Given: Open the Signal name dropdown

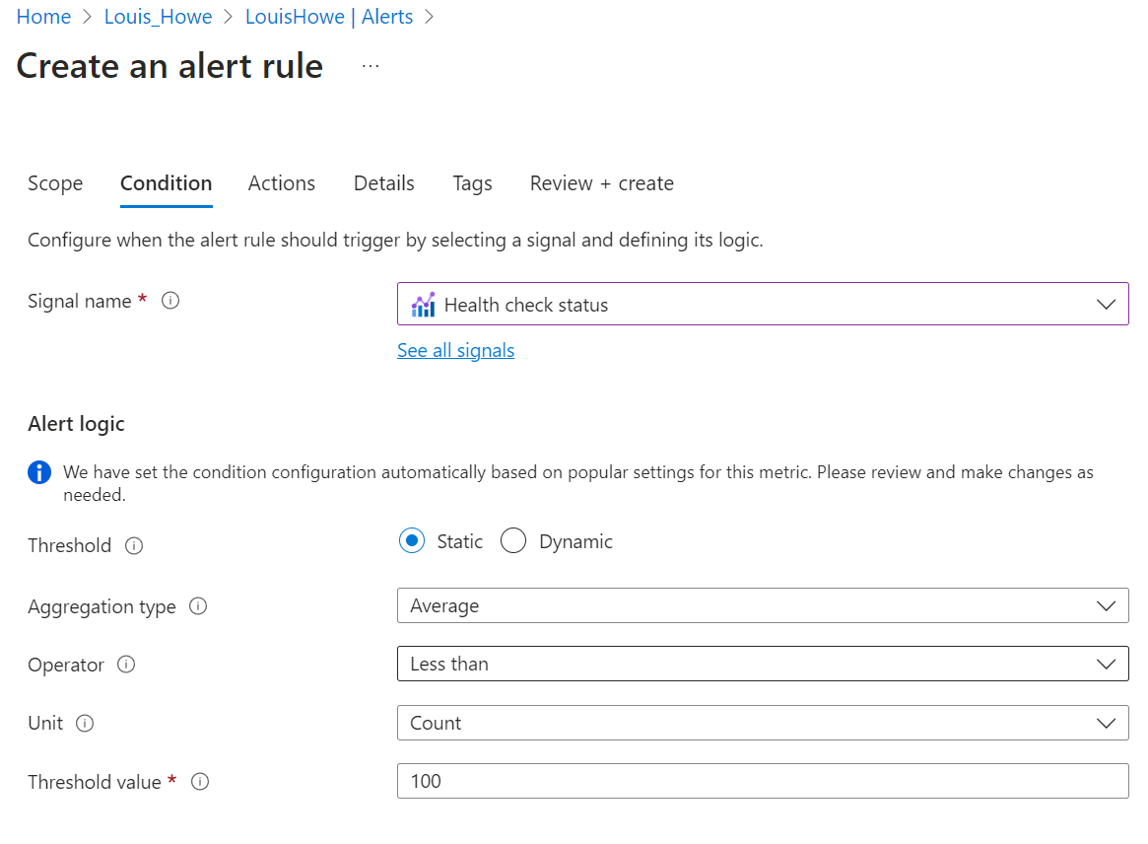Looking at the screenshot, I should pos(763,304).
